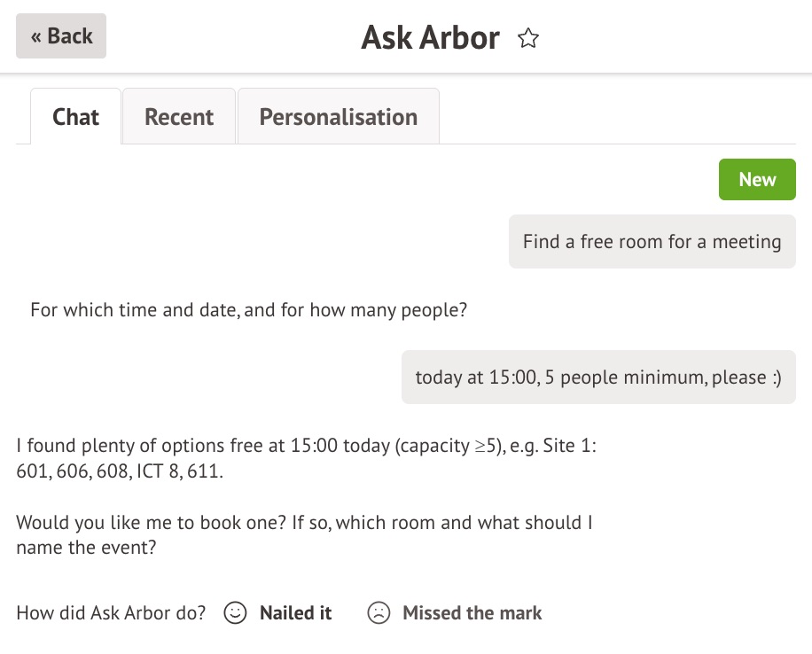This screenshot has height=654, width=812.
Task: Click the sad face feedback icon
Action: tap(379, 613)
